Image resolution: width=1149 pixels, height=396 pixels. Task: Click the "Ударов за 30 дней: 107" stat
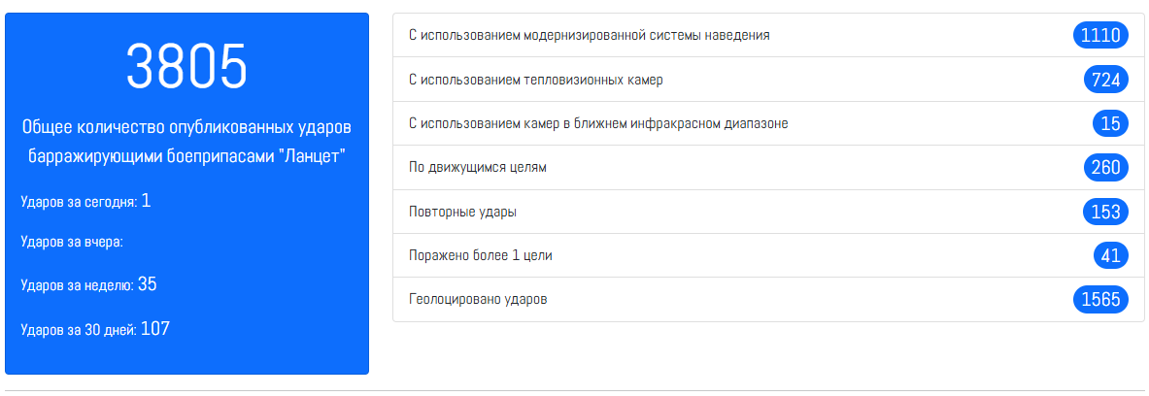pyautogui.click(x=95, y=329)
